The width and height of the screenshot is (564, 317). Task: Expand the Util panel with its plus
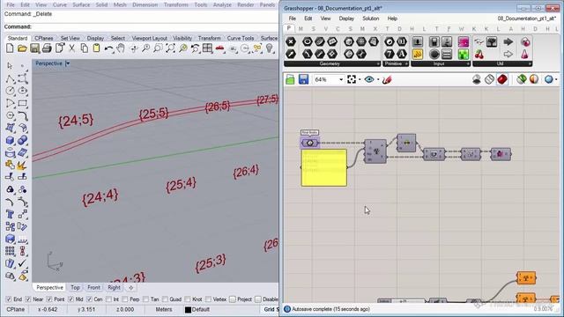(x=530, y=63)
